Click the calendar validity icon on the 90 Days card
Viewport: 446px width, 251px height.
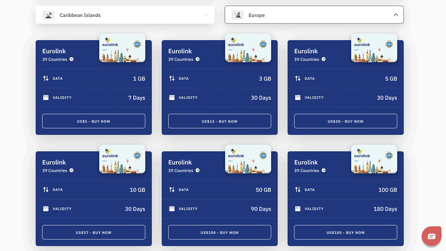click(172, 209)
